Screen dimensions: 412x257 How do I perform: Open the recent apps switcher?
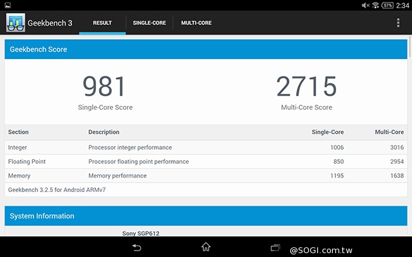coord(276,247)
